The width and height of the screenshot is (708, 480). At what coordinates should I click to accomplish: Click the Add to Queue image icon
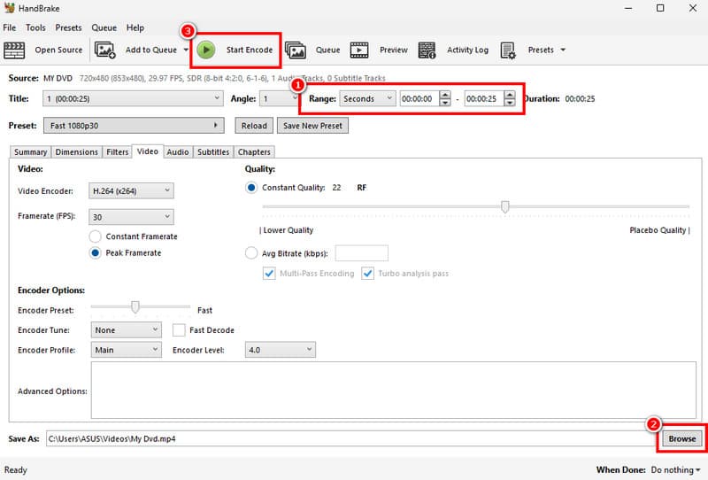coord(105,50)
